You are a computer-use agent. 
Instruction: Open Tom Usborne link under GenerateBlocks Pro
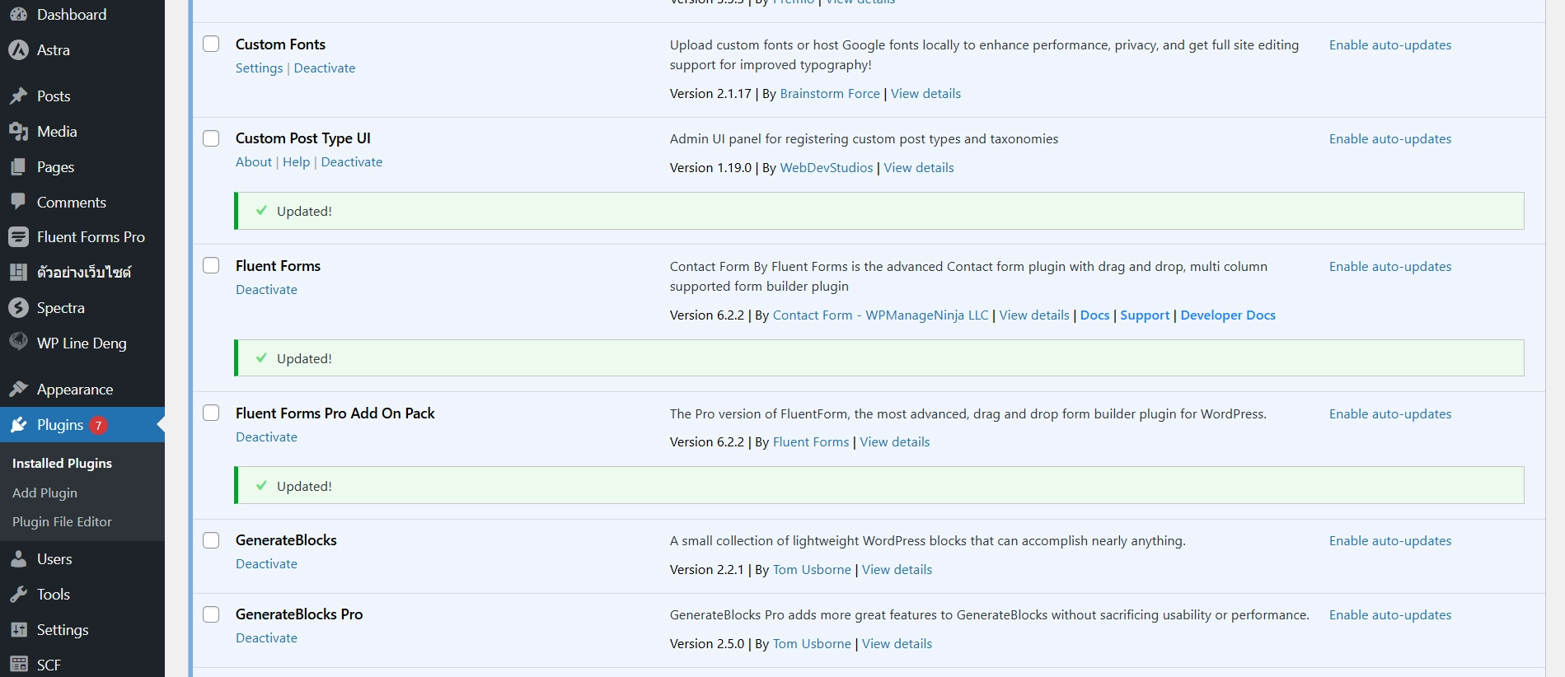pyautogui.click(x=812, y=643)
